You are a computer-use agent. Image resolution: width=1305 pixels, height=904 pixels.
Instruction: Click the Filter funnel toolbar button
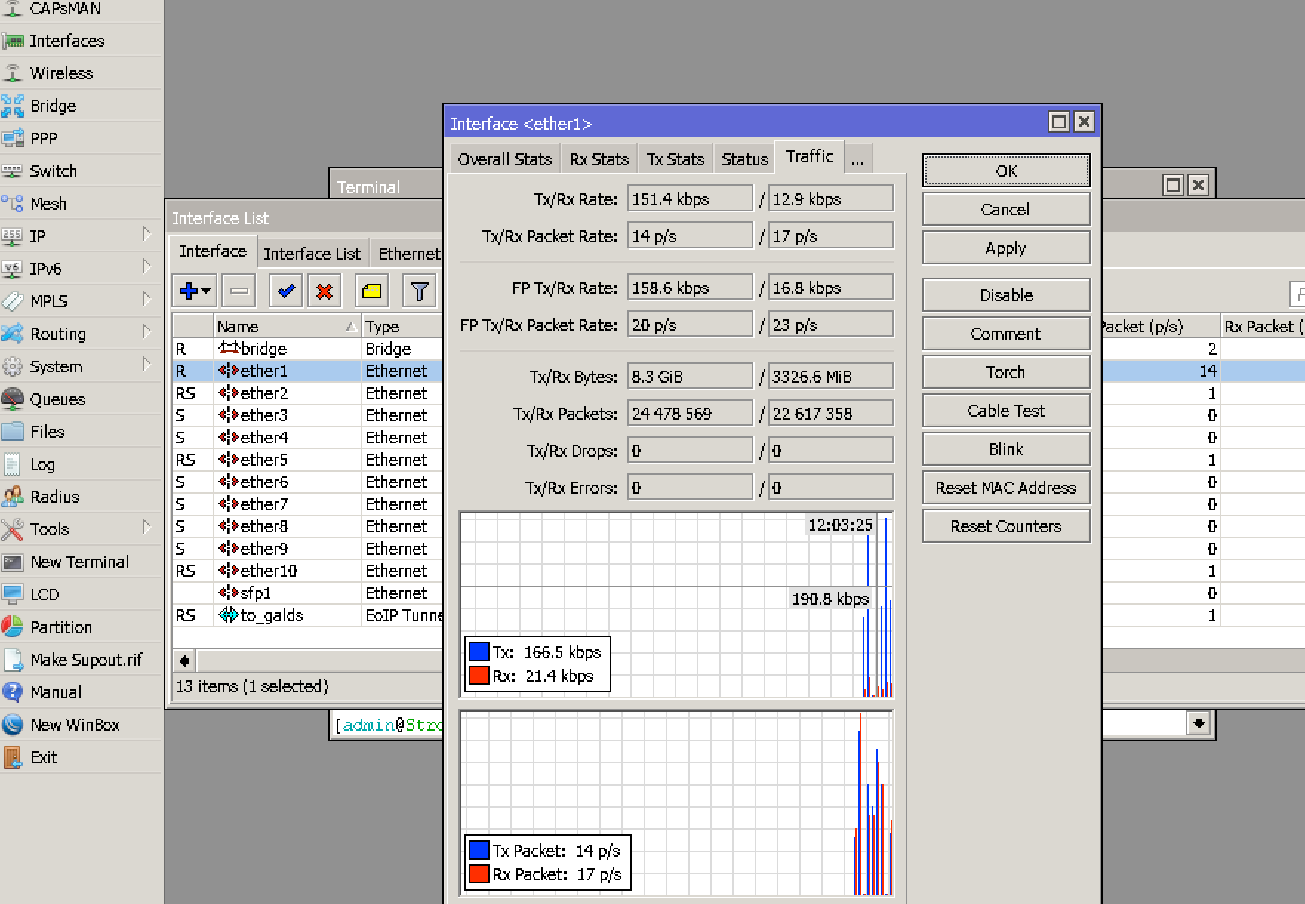[x=419, y=291]
